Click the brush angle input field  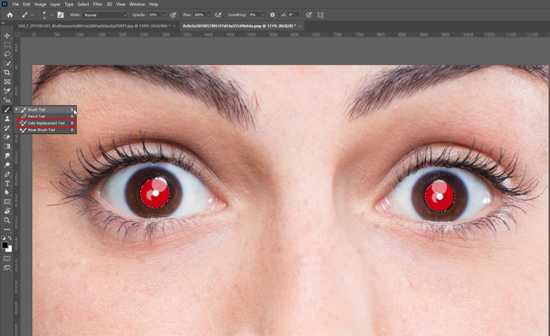pyautogui.click(x=294, y=15)
